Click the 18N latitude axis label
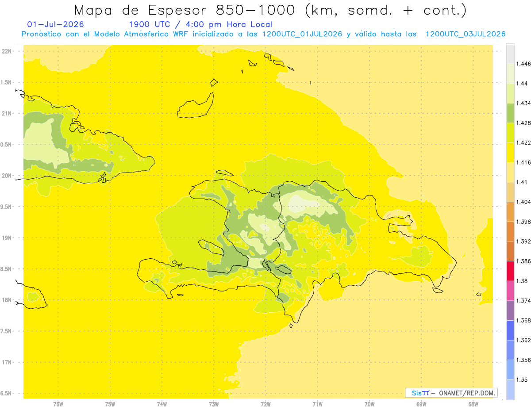This screenshot has height=410, width=531. 7,300
